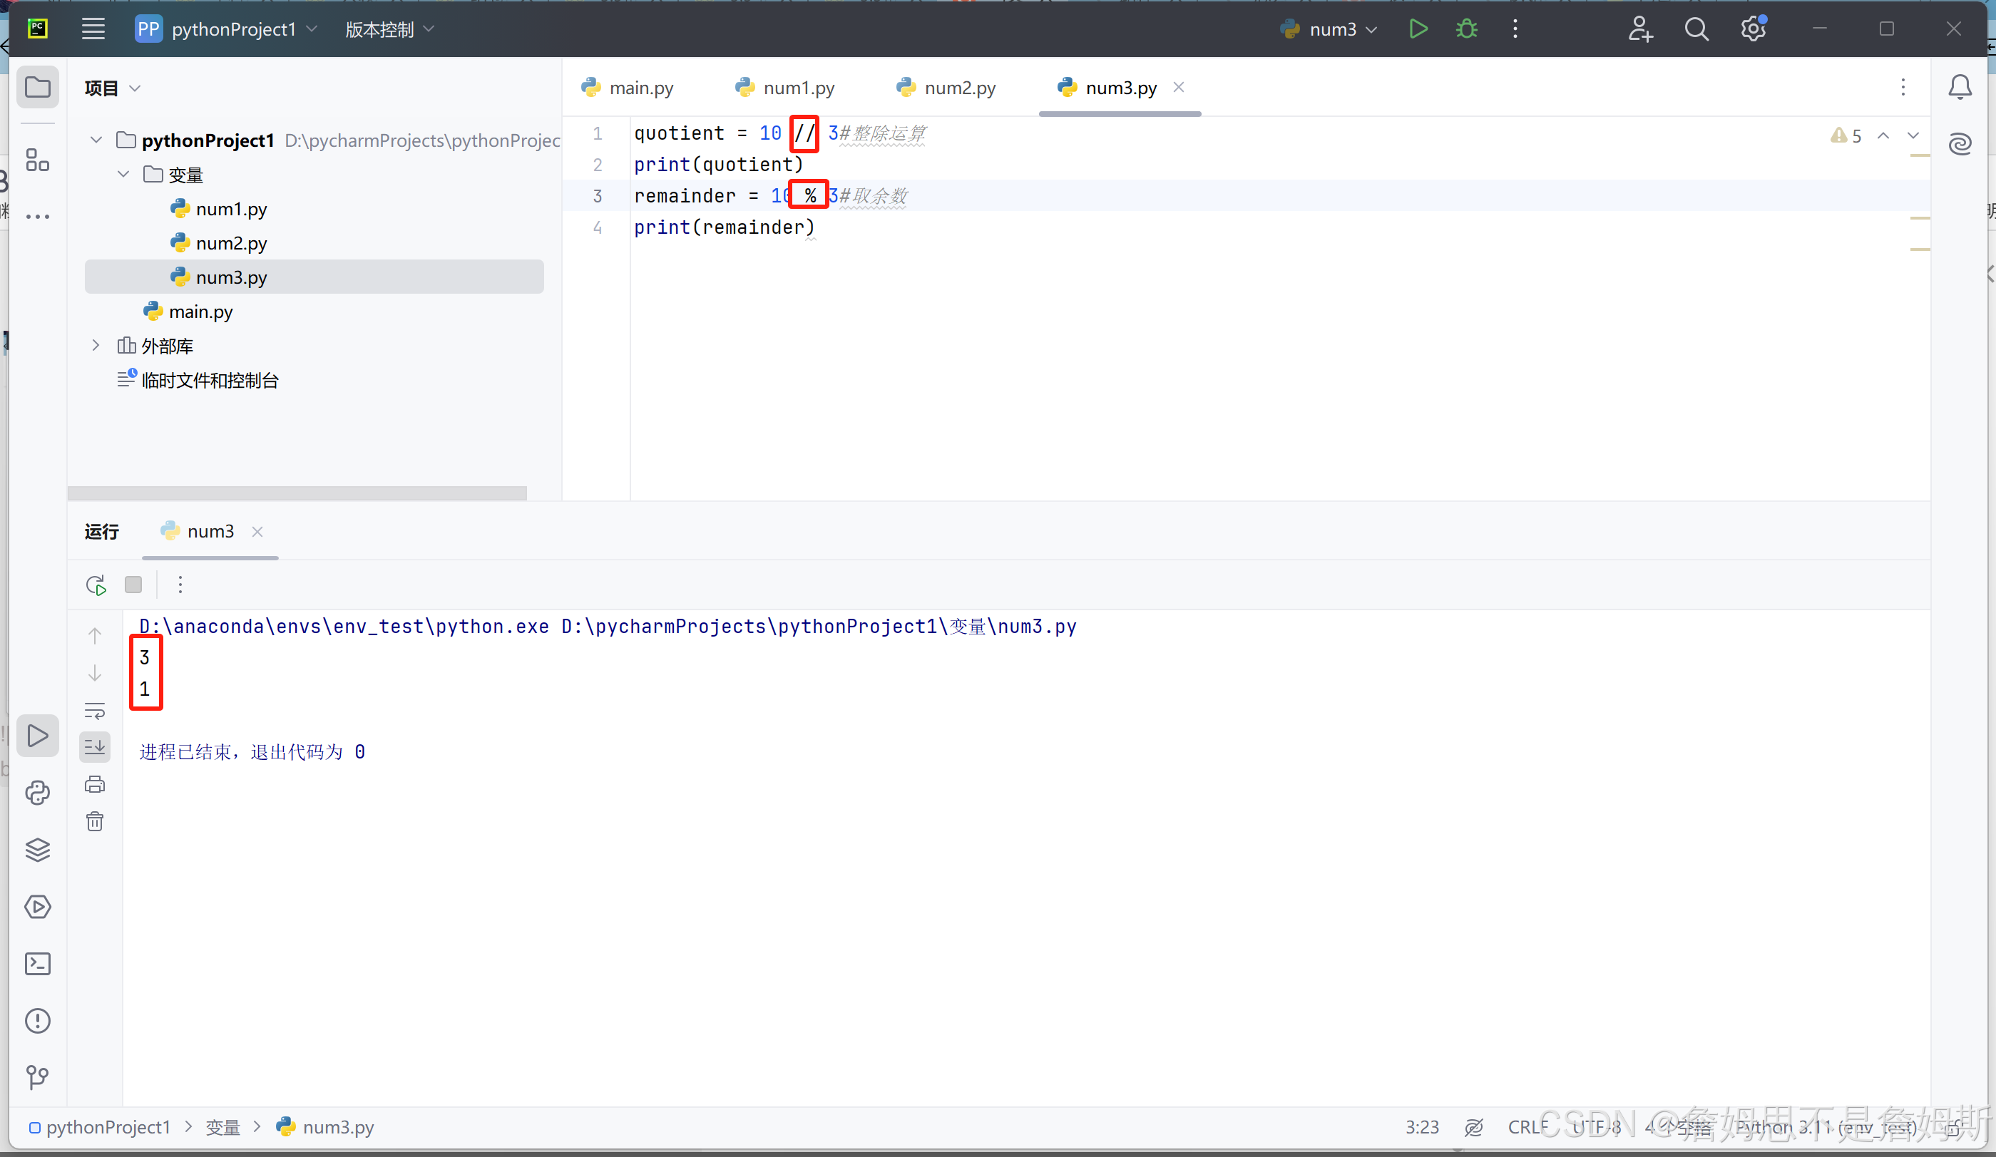The width and height of the screenshot is (1996, 1157).
Task: Toggle soft-wrap in the run console
Action: (95, 710)
